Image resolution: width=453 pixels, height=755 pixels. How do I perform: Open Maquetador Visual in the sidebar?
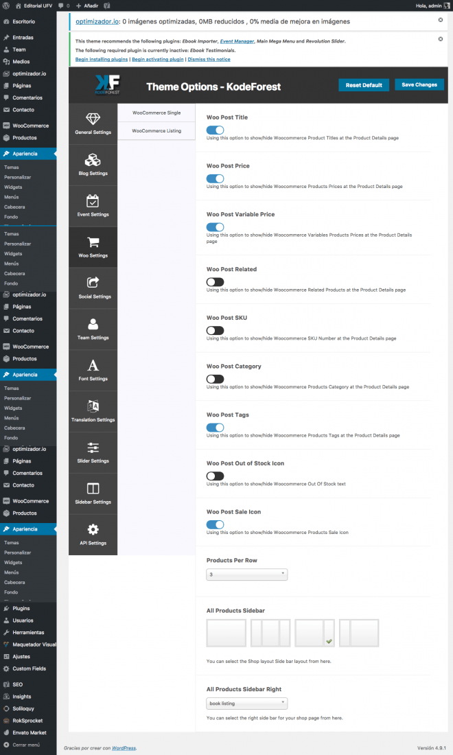[x=28, y=644]
